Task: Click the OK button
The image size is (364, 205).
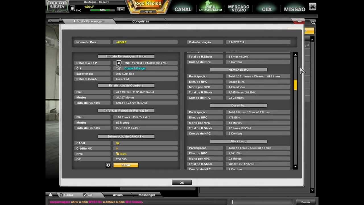Action: coord(182,183)
